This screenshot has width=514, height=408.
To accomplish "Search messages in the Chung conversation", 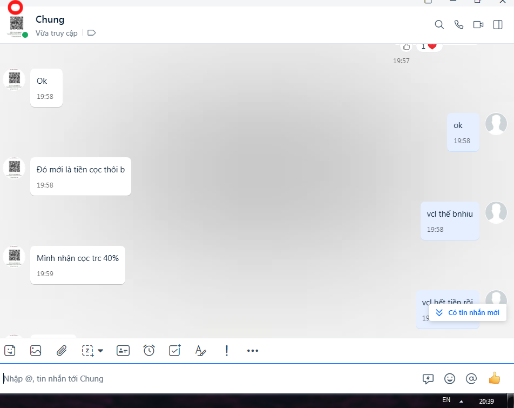I will (439, 25).
